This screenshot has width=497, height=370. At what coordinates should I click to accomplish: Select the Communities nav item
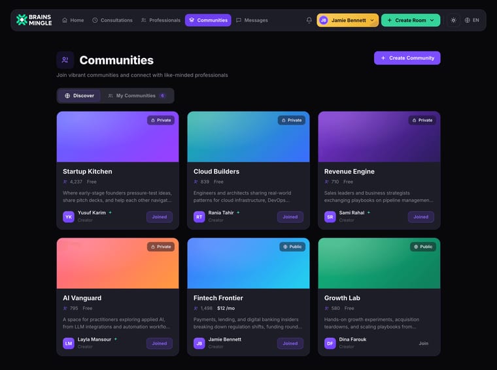tap(208, 20)
